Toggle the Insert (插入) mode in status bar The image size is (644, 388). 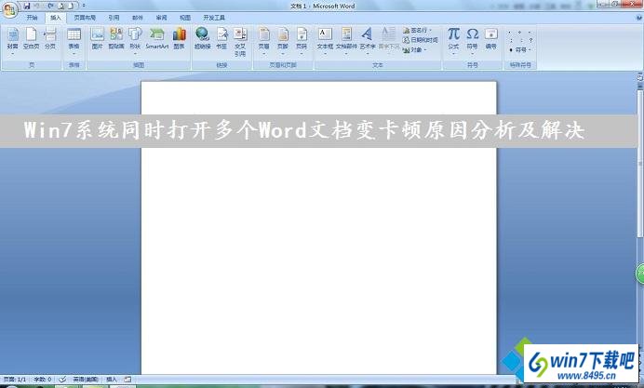pos(112,380)
